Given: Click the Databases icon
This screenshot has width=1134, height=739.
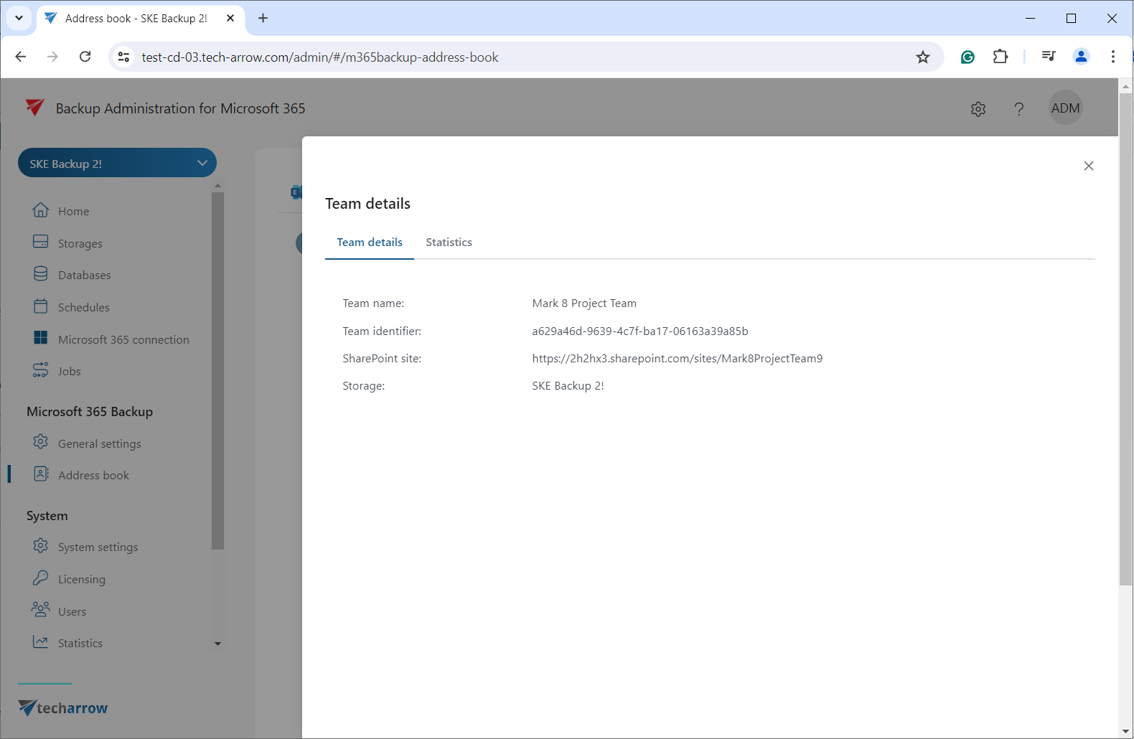Looking at the screenshot, I should click(41, 274).
